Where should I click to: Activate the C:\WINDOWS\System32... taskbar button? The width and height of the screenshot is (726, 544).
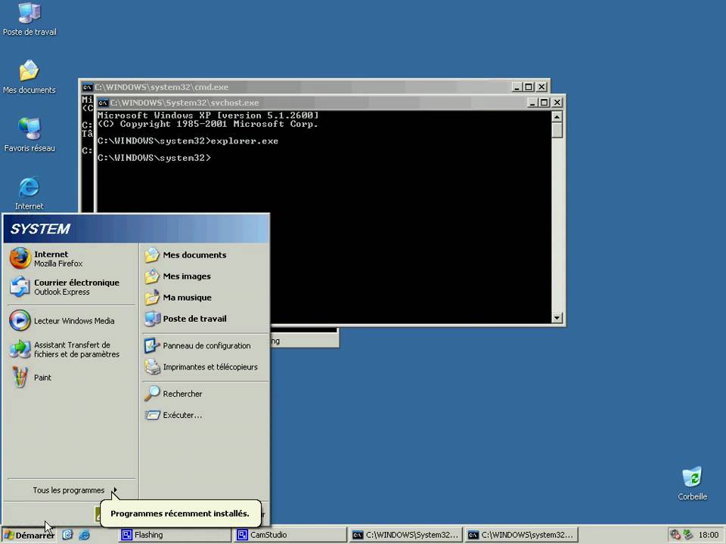point(405,535)
